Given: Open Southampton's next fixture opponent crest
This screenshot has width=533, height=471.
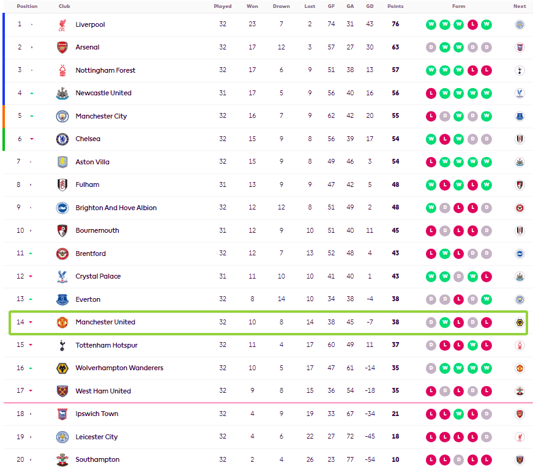Looking at the screenshot, I should click(x=520, y=459).
